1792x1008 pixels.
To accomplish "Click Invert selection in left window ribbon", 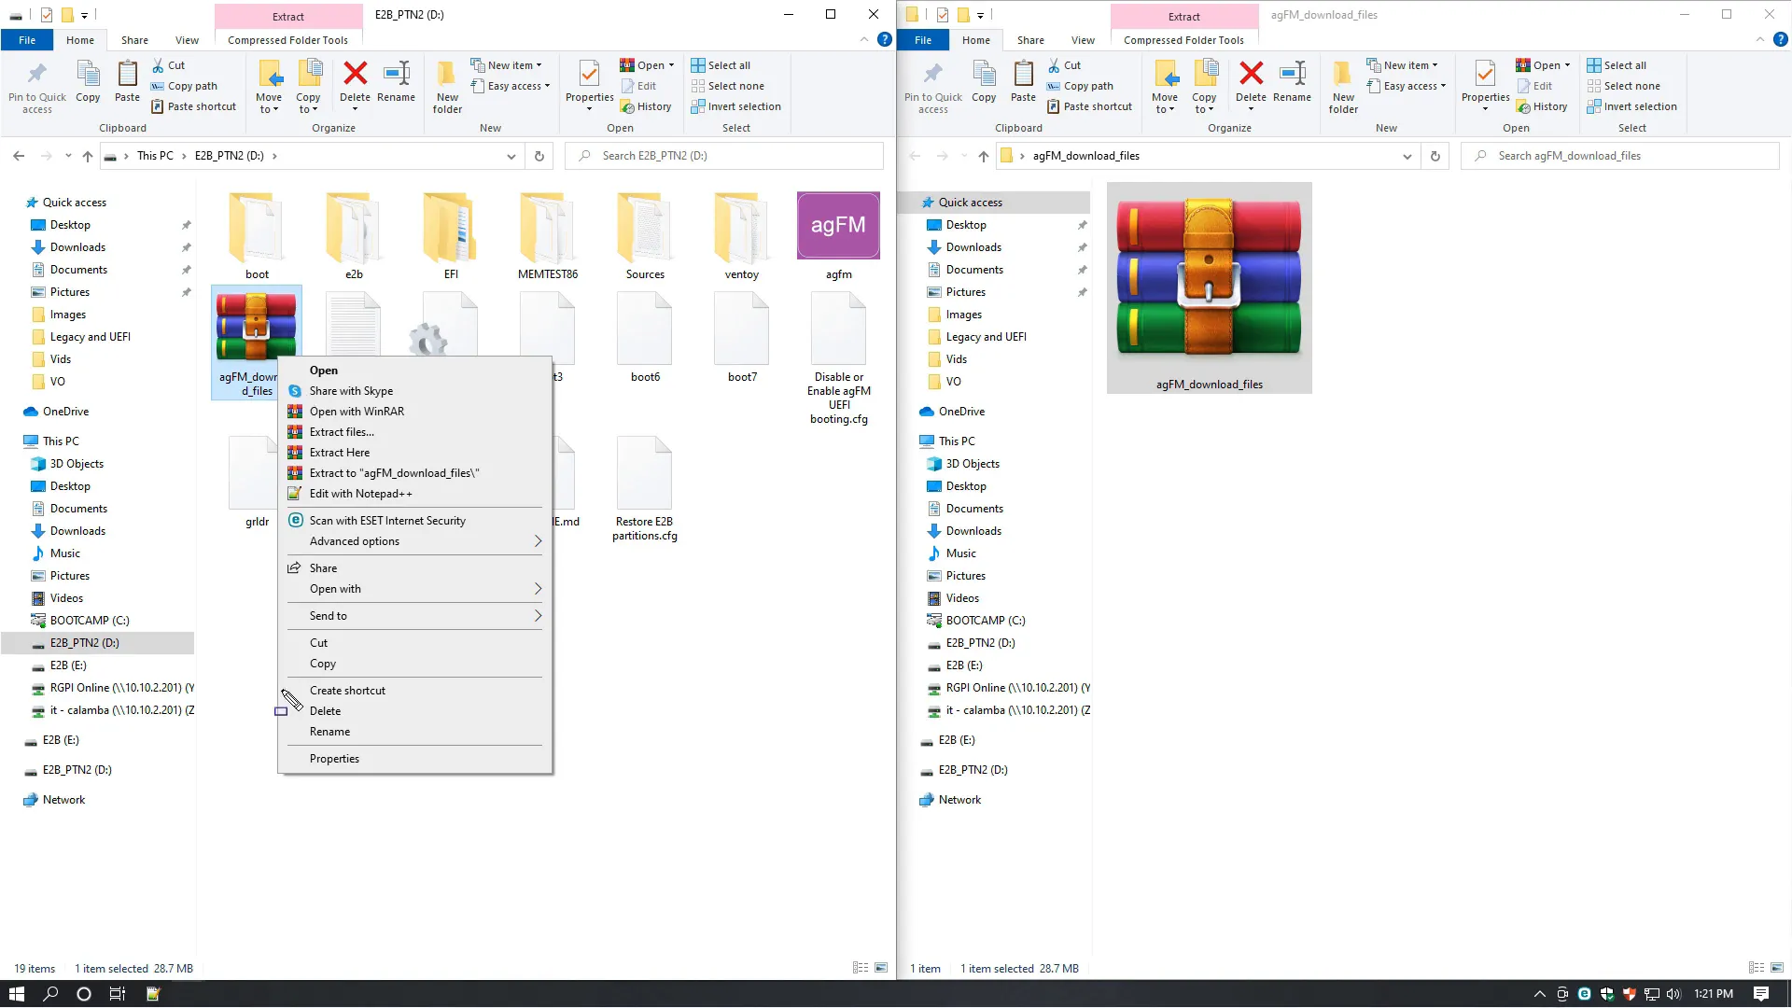I will pyautogui.click(x=735, y=106).
